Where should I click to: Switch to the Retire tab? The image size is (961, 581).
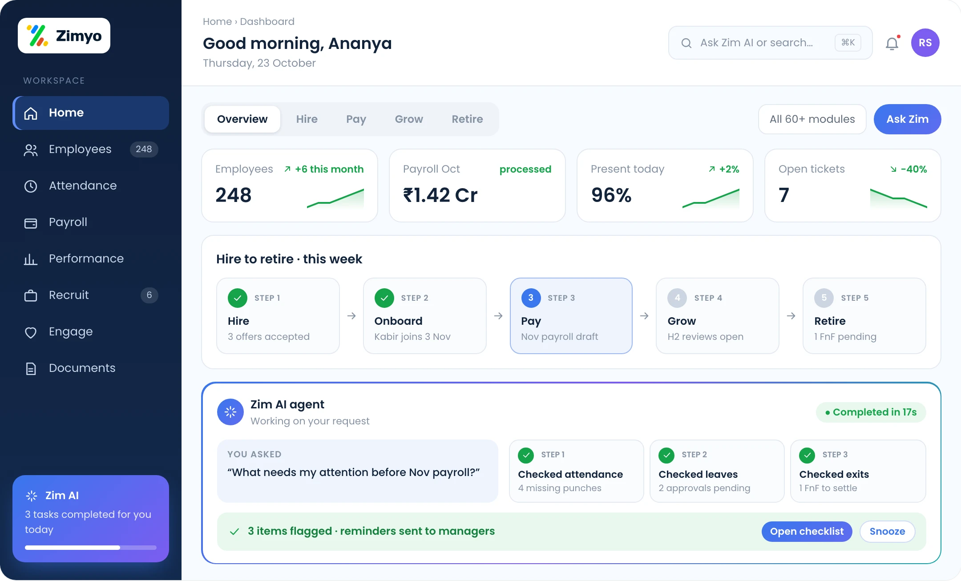(x=467, y=119)
